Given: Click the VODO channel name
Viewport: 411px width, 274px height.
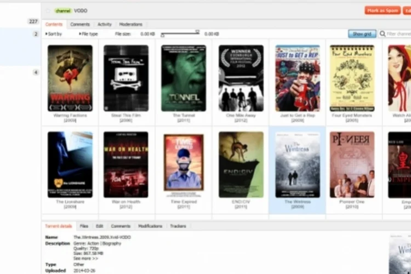Looking at the screenshot, I should [x=81, y=11].
